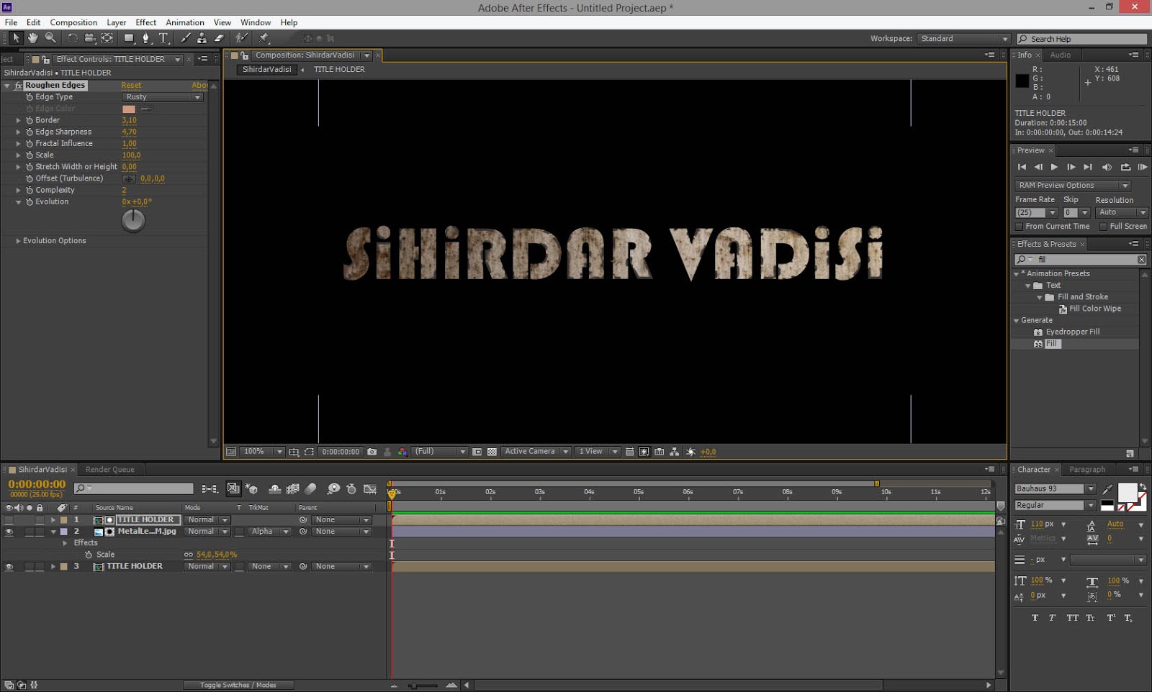The width and height of the screenshot is (1152, 692).
Task: Click Toggle Switches / Modes button
Action: 238,685
